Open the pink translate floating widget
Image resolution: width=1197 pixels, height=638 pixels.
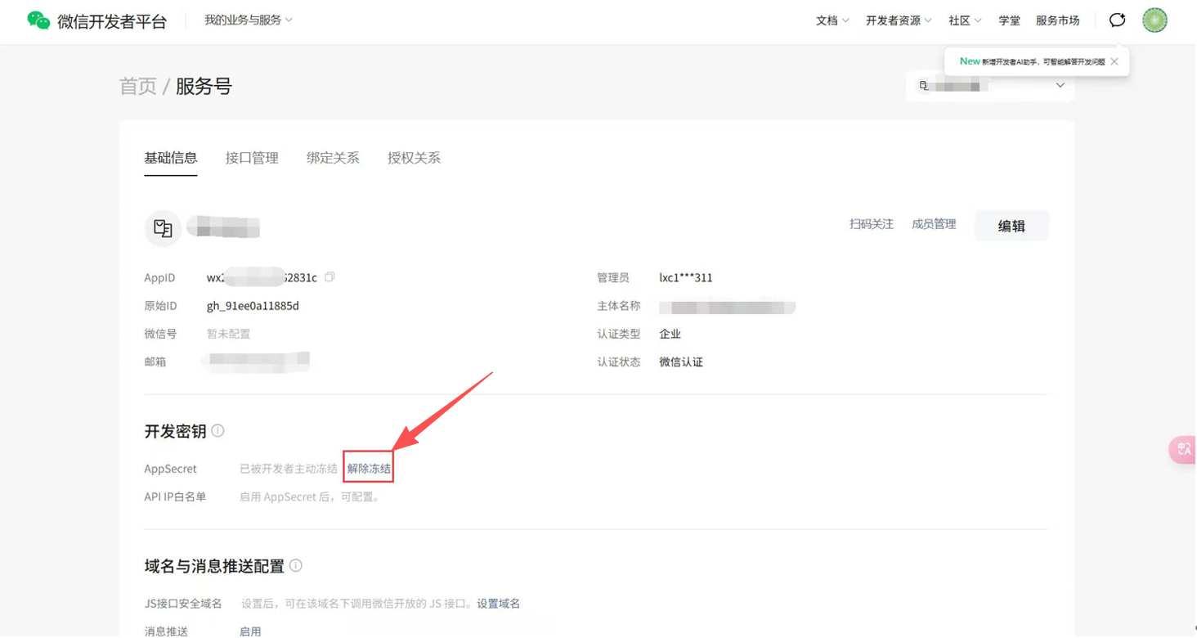click(x=1183, y=449)
